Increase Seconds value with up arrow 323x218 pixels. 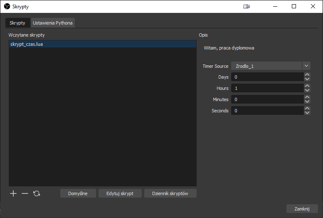coord(307,108)
